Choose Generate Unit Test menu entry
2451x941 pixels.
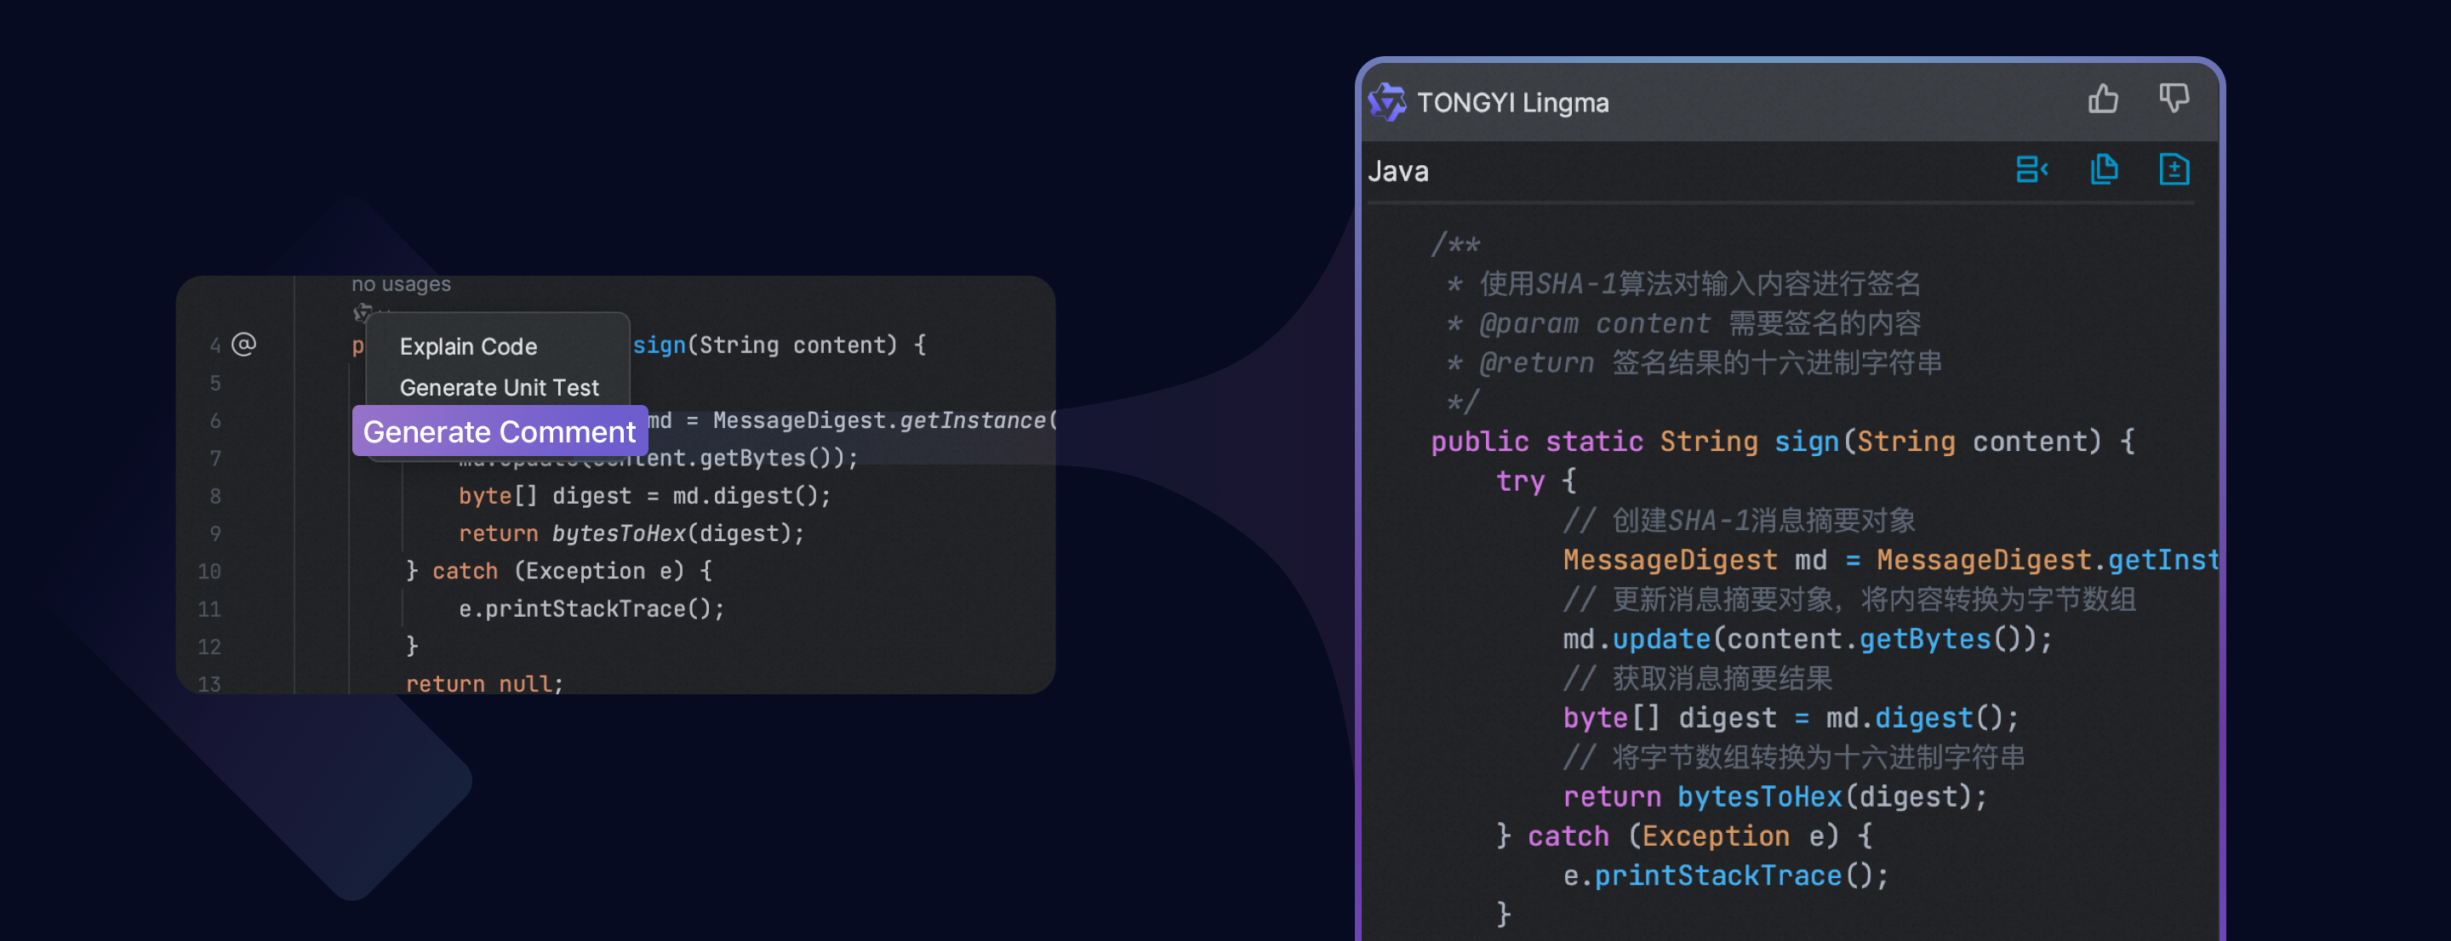(x=499, y=388)
